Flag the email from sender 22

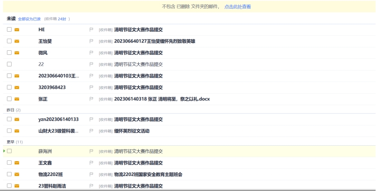(91, 64)
